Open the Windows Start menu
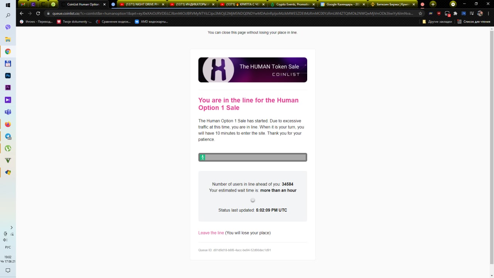 [x=8, y=5]
